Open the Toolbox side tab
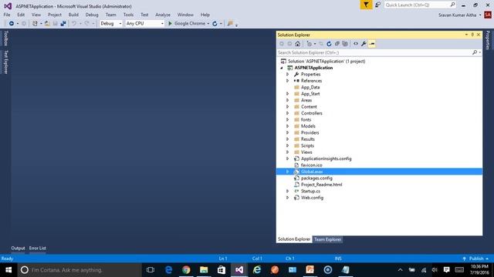The image size is (494, 277). pos(5,38)
